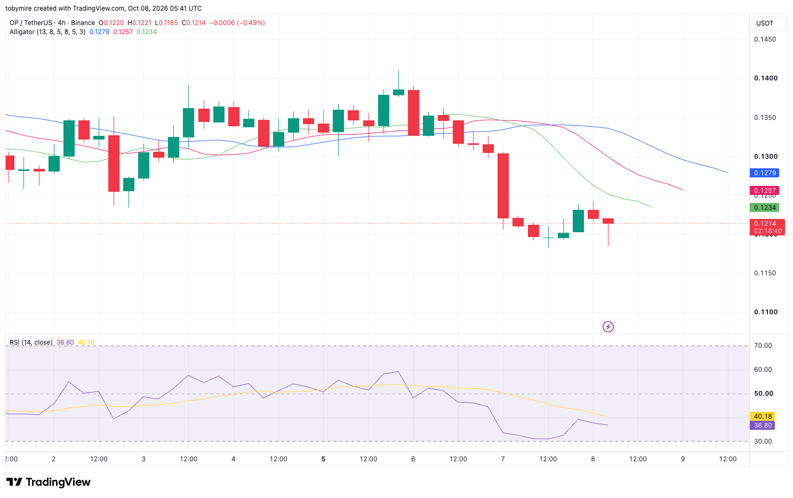Click the red 0.1257 price-axis tag
The width and height of the screenshot is (793, 498).
tap(764, 191)
